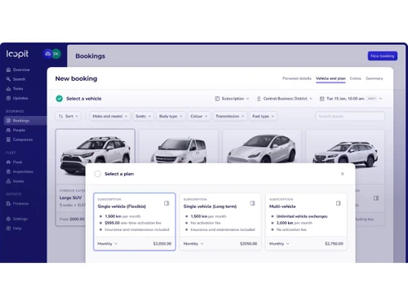Open Inspections in the sidebar
This screenshot has width=408, height=306.
point(20,171)
